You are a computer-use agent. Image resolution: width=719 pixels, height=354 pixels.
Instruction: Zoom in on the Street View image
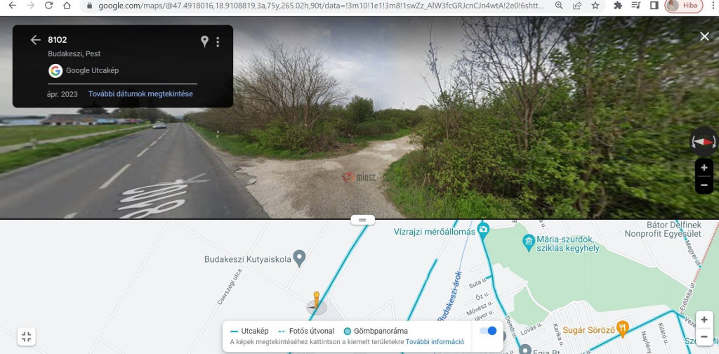coord(704,168)
